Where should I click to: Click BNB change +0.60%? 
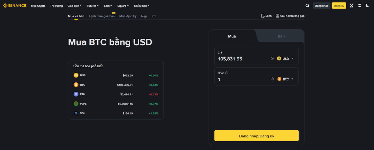(x=153, y=75)
